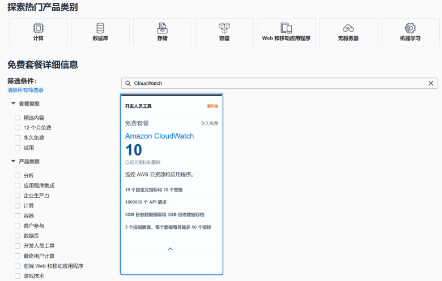
Task: Check the 试用 checkbox
Action: coord(18,148)
